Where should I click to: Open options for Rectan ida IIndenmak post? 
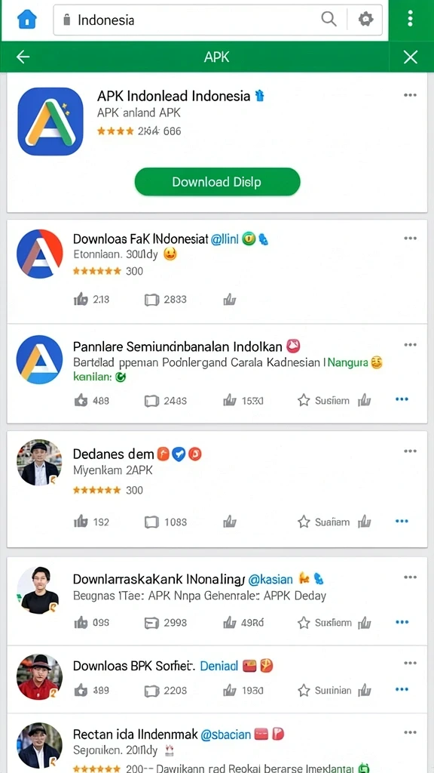coord(410,731)
